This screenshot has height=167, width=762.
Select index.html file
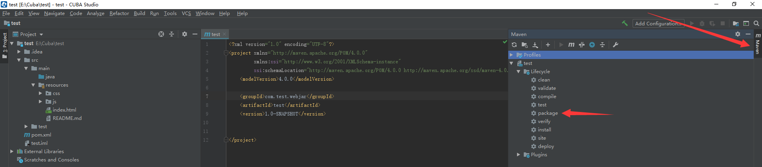click(61, 110)
